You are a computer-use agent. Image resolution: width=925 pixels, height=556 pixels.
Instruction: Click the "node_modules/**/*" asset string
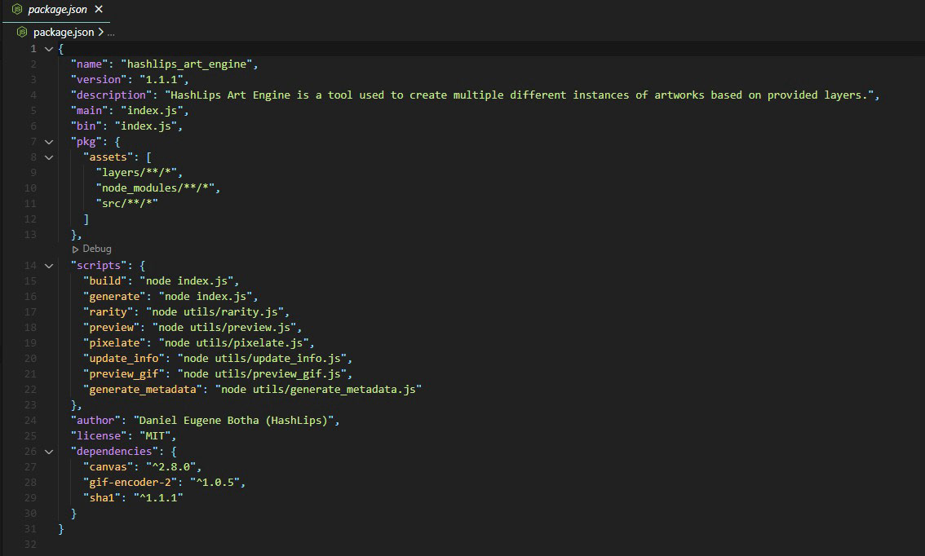click(x=155, y=188)
